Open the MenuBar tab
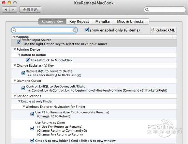Screen dimensions: 188x144 tap(103, 21)
